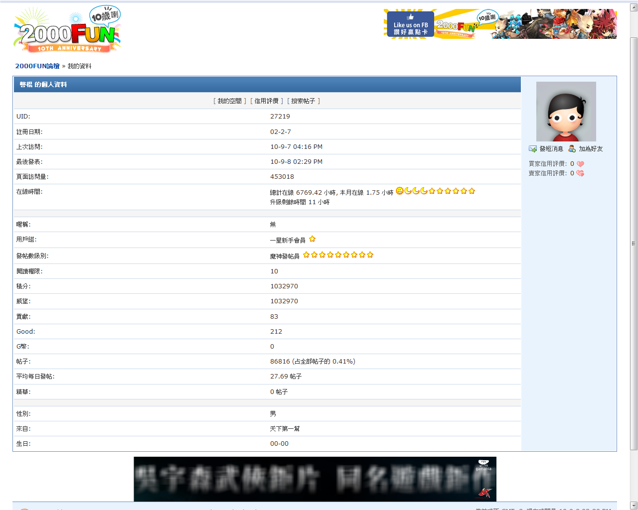Click the send short message envelope icon
The image size is (638, 510).
(x=533, y=149)
